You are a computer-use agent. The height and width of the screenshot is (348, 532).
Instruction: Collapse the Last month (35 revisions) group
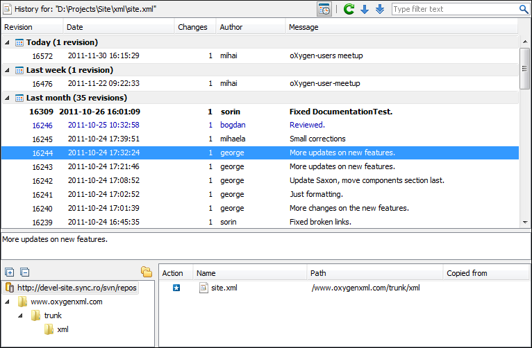7,98
